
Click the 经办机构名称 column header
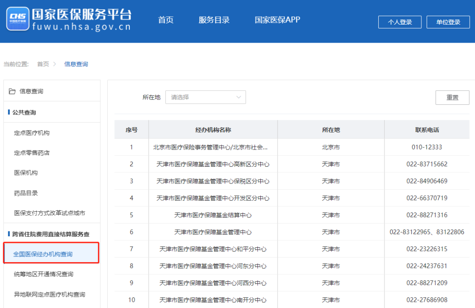point(213,130)
